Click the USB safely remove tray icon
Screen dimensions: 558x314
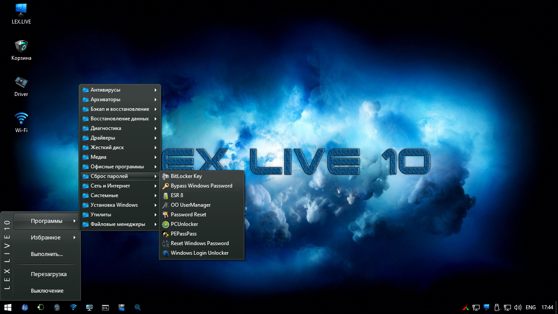[x=497, y=307]
